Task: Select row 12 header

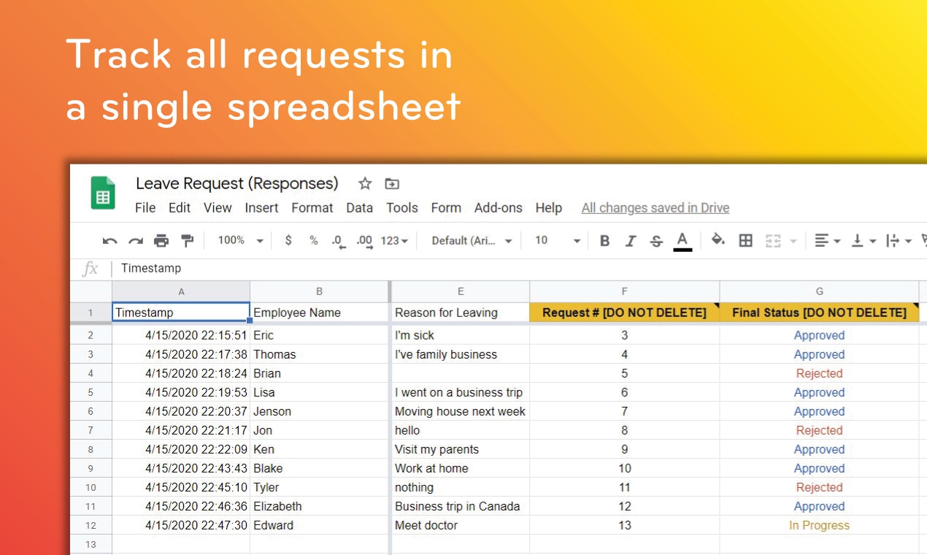Action: pyautogui.click(x=91, y=525)
